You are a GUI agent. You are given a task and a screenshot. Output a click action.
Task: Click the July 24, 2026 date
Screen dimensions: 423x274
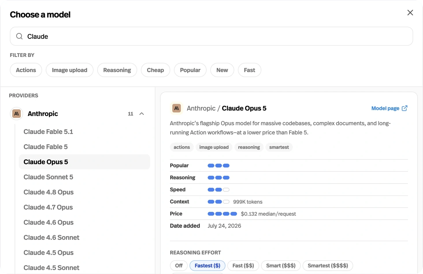point(224,226)
